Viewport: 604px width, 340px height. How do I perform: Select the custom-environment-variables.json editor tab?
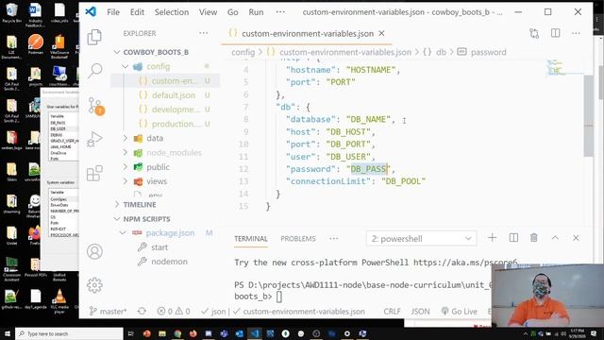click(307, 34)
